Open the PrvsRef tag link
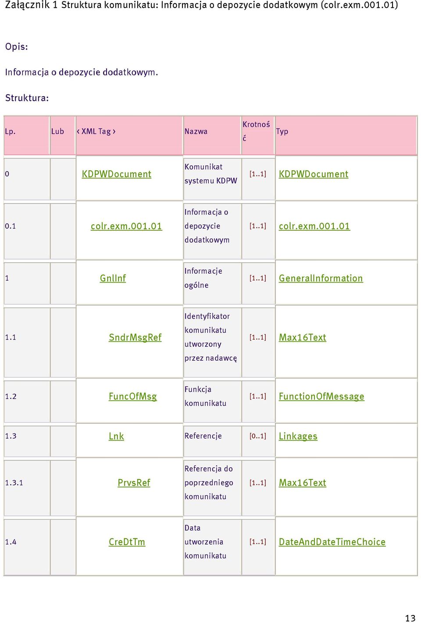This screenshot has height=623, width=421. point(134,483)
